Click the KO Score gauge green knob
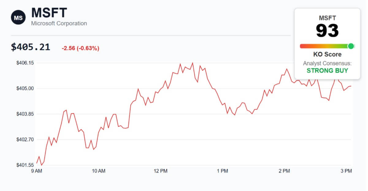The image size is (368, 191). (351, 46)
